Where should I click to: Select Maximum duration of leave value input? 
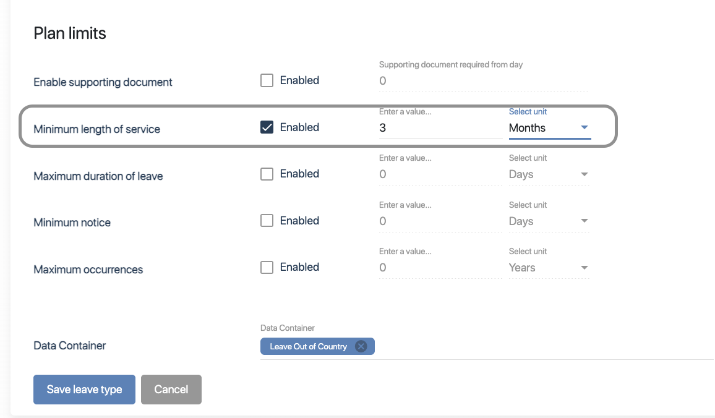pyautogui.click(x=439, y=175)
